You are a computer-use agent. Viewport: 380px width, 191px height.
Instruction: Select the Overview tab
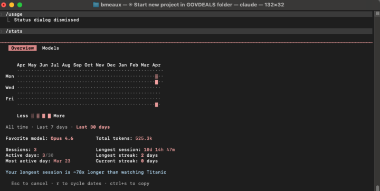(23, 48)
